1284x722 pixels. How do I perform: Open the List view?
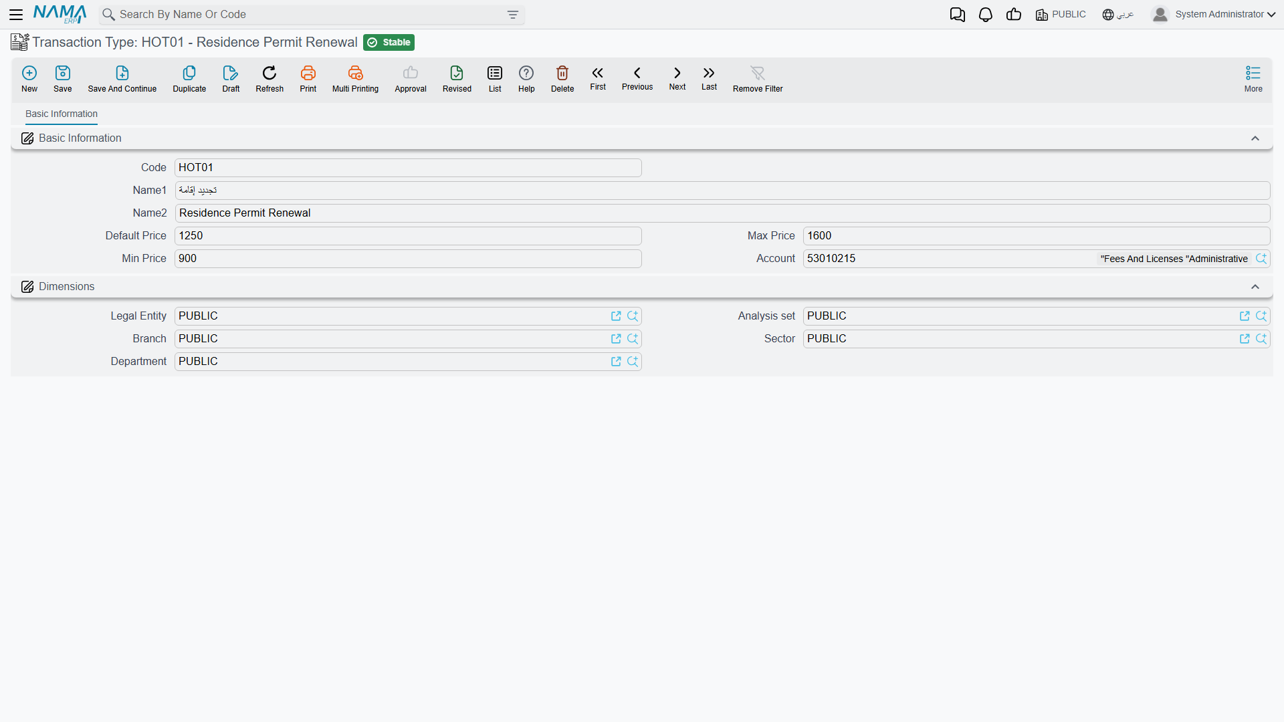(x=495, y=79)
